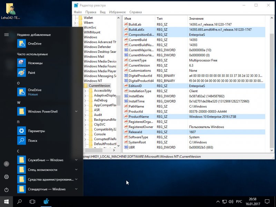The width and height of the screenshot is (276, 207).
Task: Click the Windows Start button
Action: tap(6, 201)
